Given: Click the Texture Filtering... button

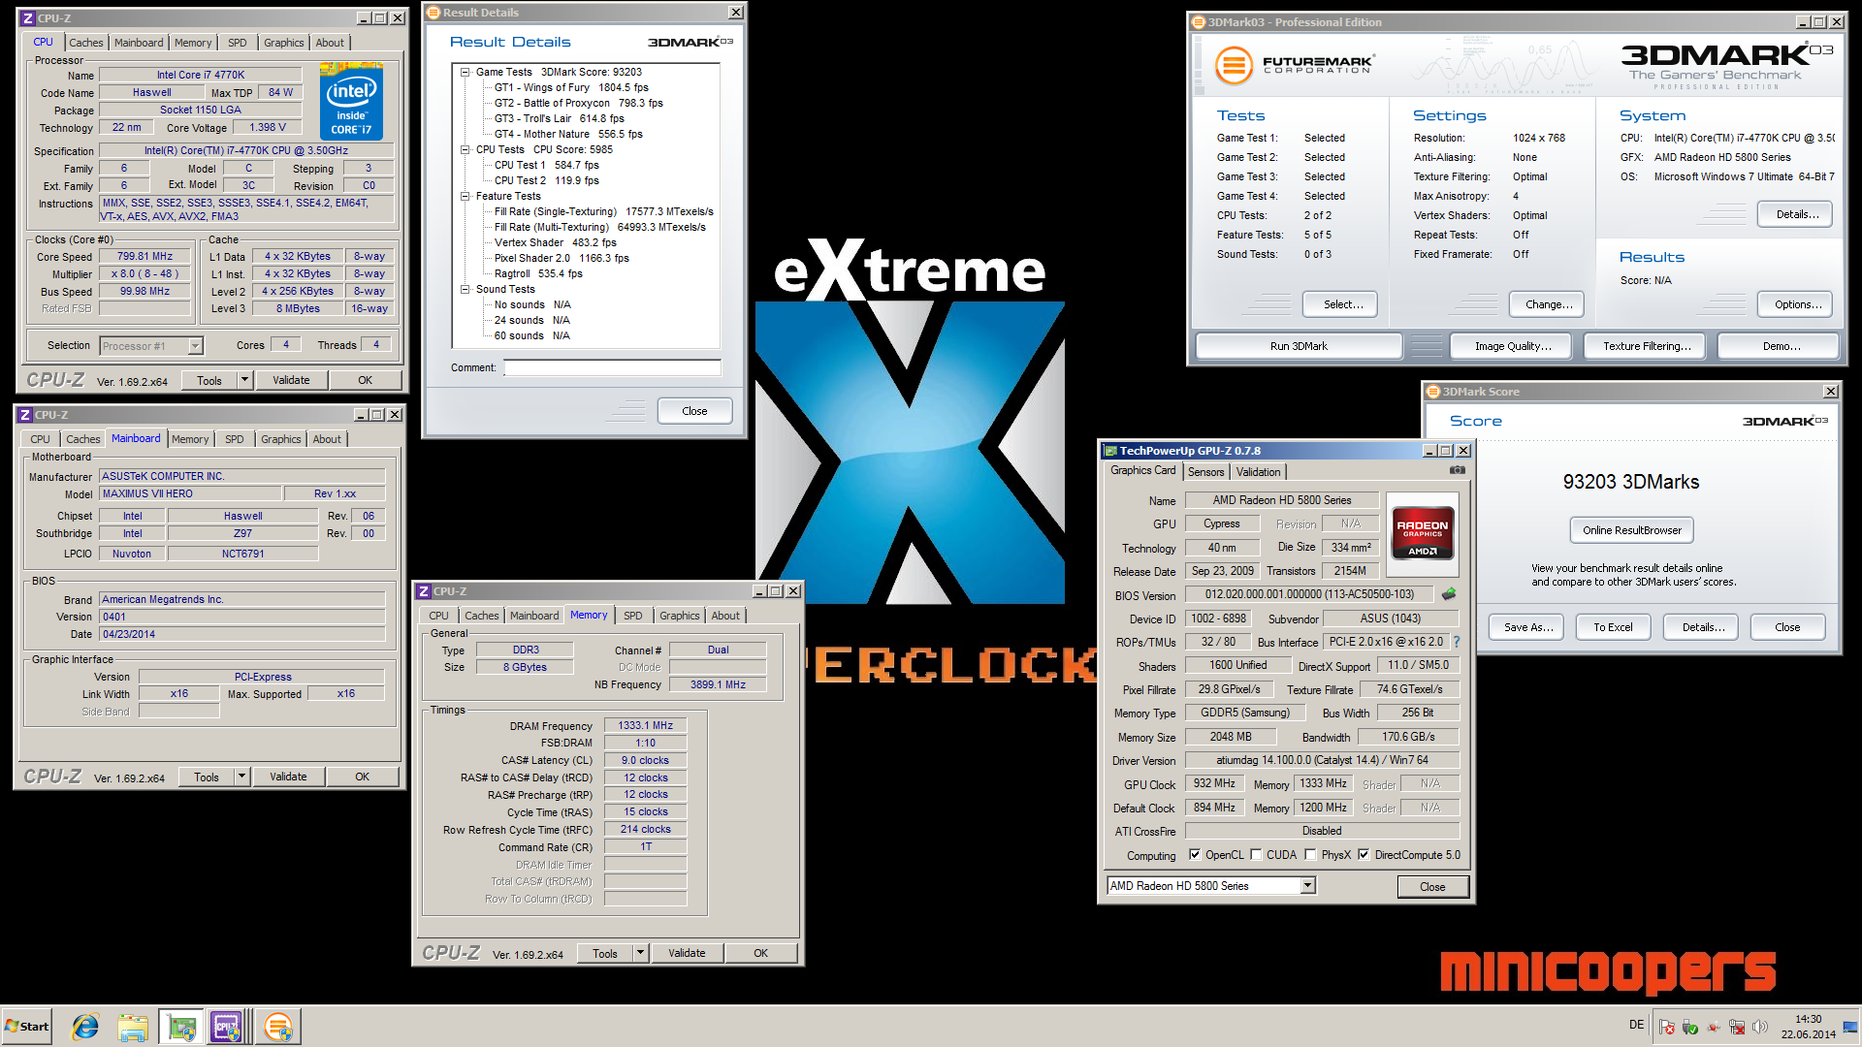Looking at the screenshot, I should (1646, 346).
